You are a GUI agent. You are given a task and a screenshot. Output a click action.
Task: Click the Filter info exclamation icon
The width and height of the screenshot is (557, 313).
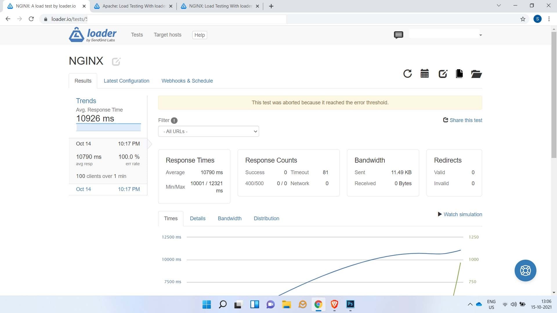pos(174,121)
